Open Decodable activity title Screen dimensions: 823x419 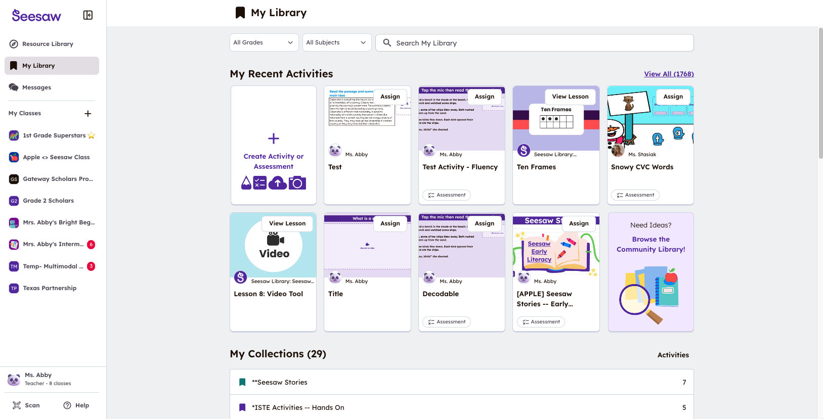click(441, 294)
